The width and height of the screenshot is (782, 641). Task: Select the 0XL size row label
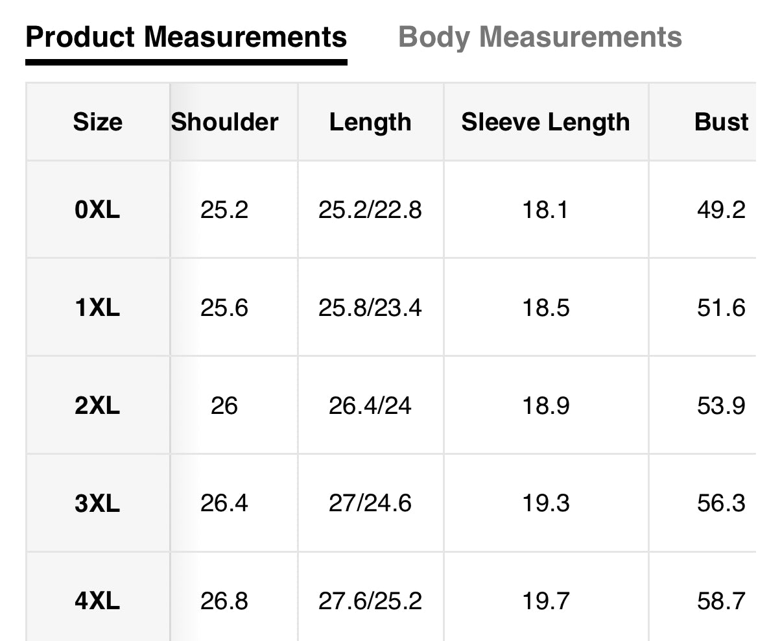97,210
